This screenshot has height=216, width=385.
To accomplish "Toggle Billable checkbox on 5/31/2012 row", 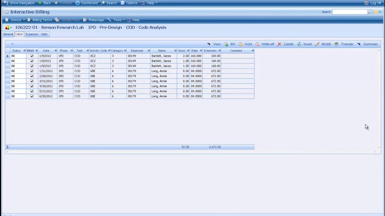I will 32,91.
